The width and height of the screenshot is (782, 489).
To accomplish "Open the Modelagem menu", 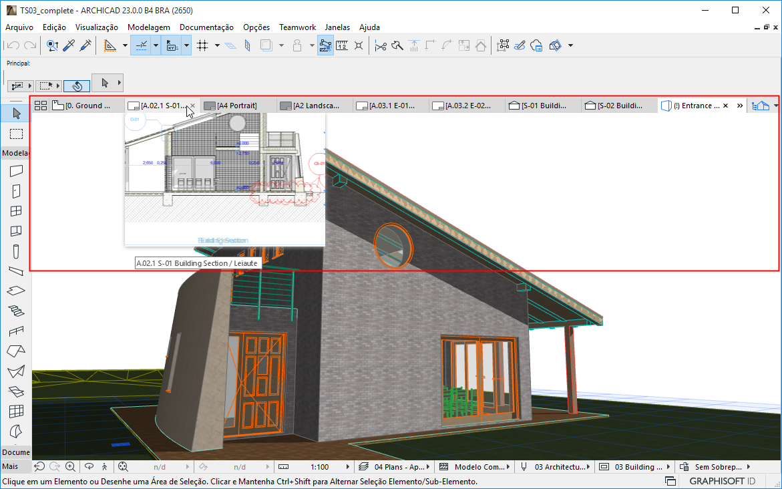I will (149, 27).
